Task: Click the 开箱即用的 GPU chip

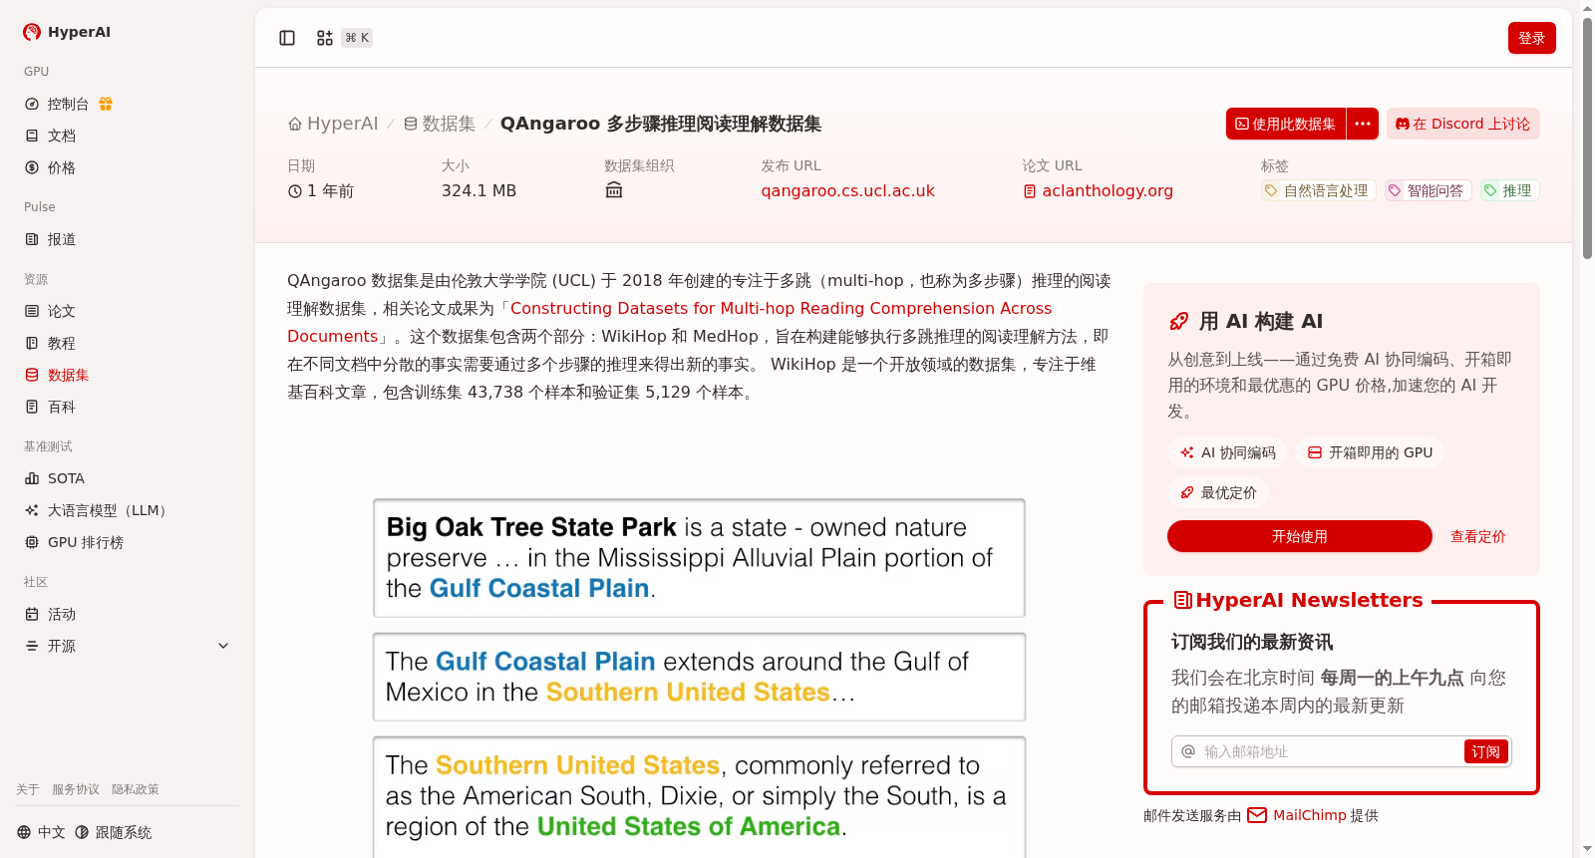Action: 1370,452
